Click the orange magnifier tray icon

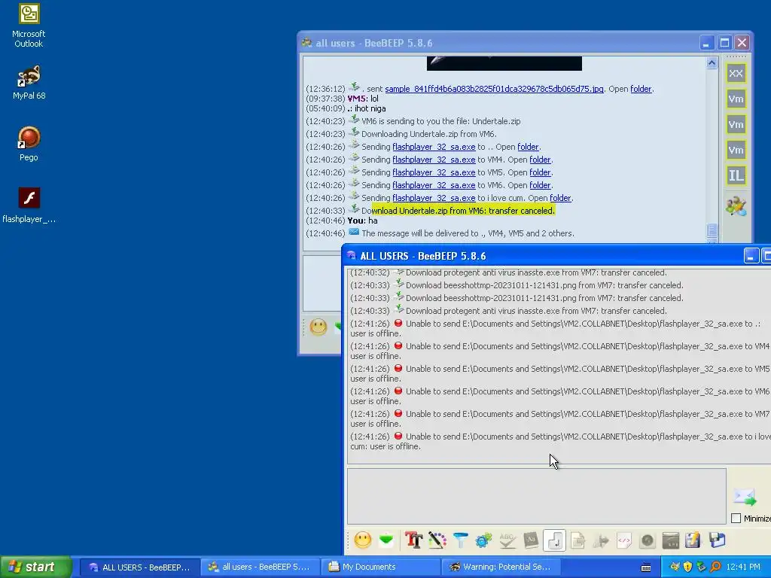click(715, 567)
